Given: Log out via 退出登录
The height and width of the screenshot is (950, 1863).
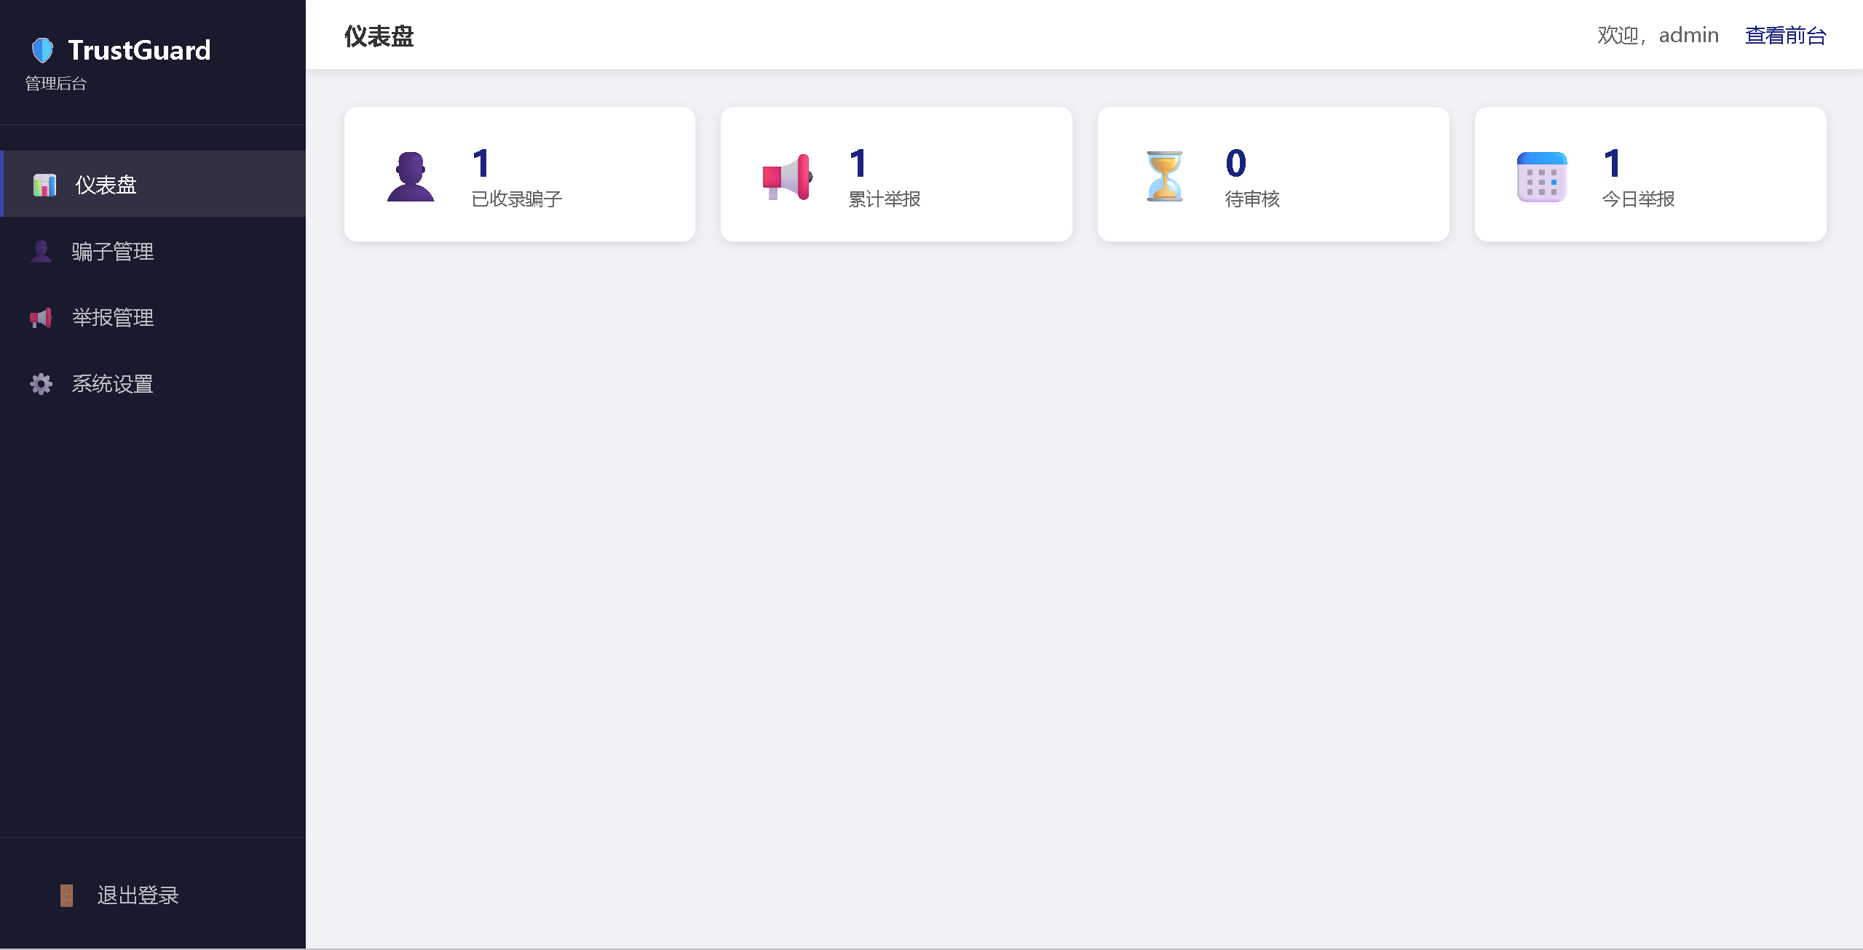Looking at the screenshot, I should (138, 895).
